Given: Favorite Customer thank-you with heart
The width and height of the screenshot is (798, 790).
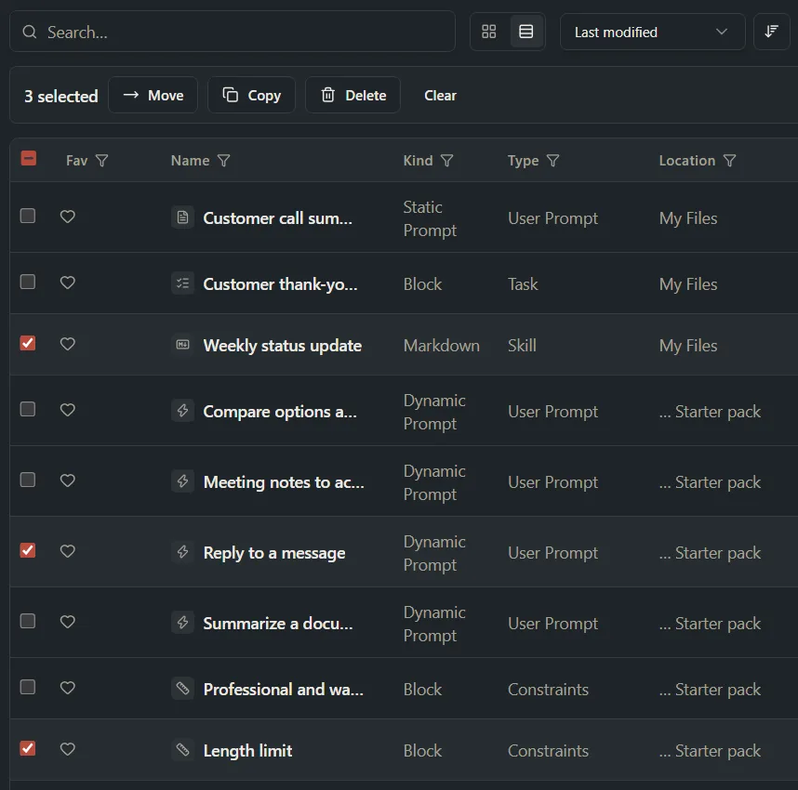Looking at the screenshot, I should [x=68, y=283].
